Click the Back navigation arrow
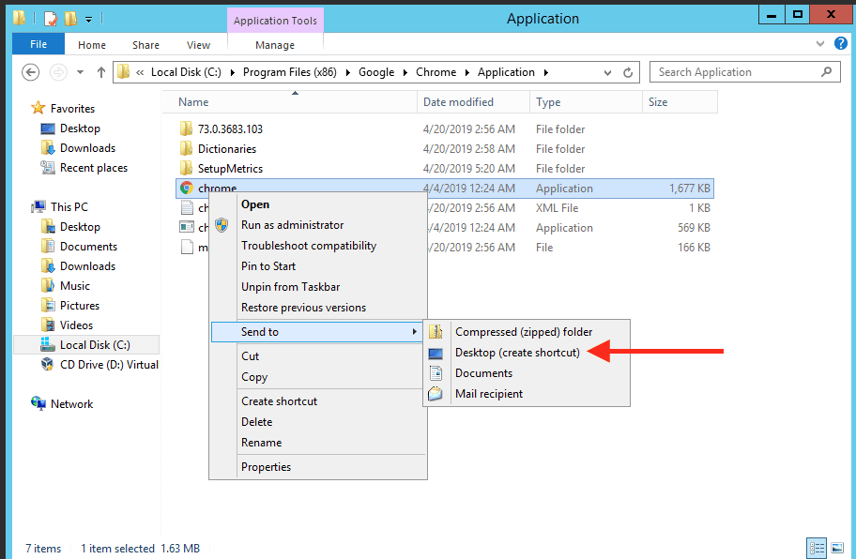This screenshot has width=856, height=559. click(x=30, y=72)
